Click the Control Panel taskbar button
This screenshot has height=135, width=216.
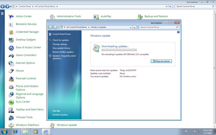[x=46, y=132]
